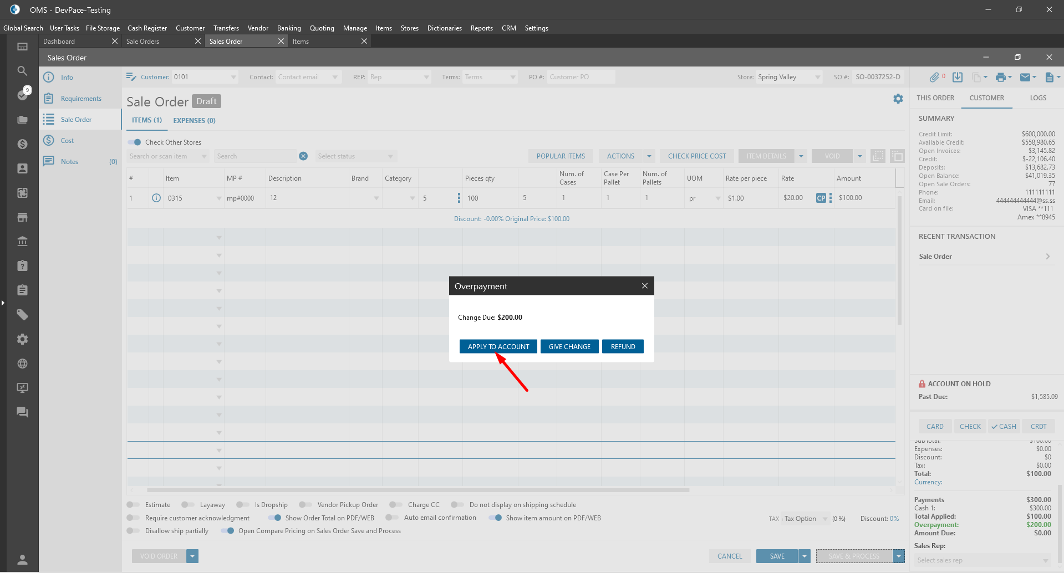Click APPLY TO ACCOUNT in Overpayment dialog
This screenshot has width=1064, height=573.
[x=498, y=346]
